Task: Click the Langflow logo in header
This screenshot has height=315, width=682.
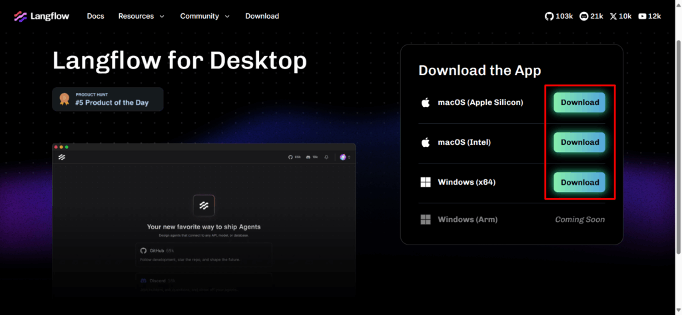Action: (41, 16)
